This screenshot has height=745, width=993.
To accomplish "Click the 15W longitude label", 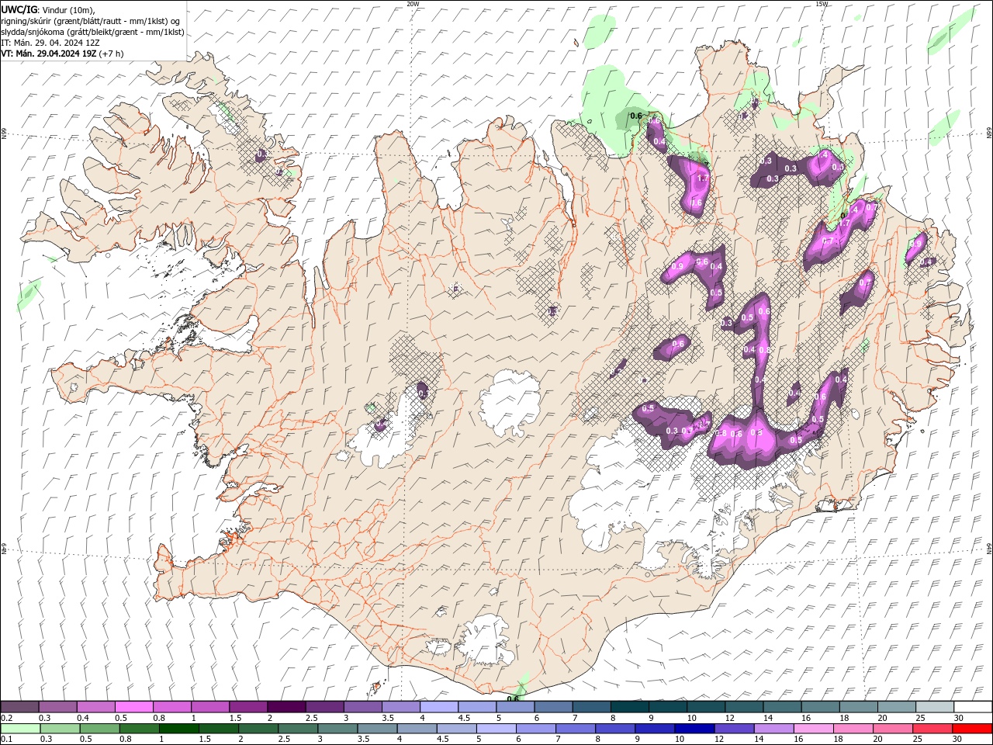I will pos(822,4).
